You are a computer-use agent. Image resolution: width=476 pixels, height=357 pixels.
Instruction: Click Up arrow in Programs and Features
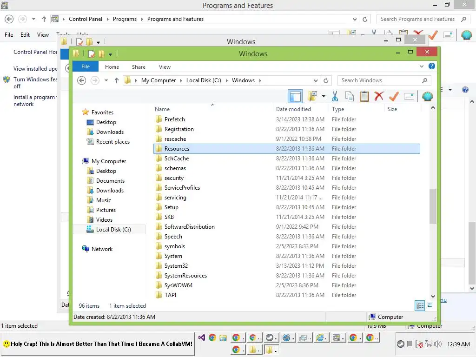44,19
